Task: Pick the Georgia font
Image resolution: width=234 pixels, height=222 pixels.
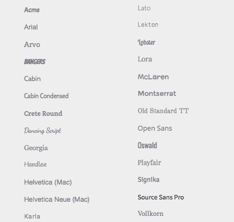Action: [36, 148]
